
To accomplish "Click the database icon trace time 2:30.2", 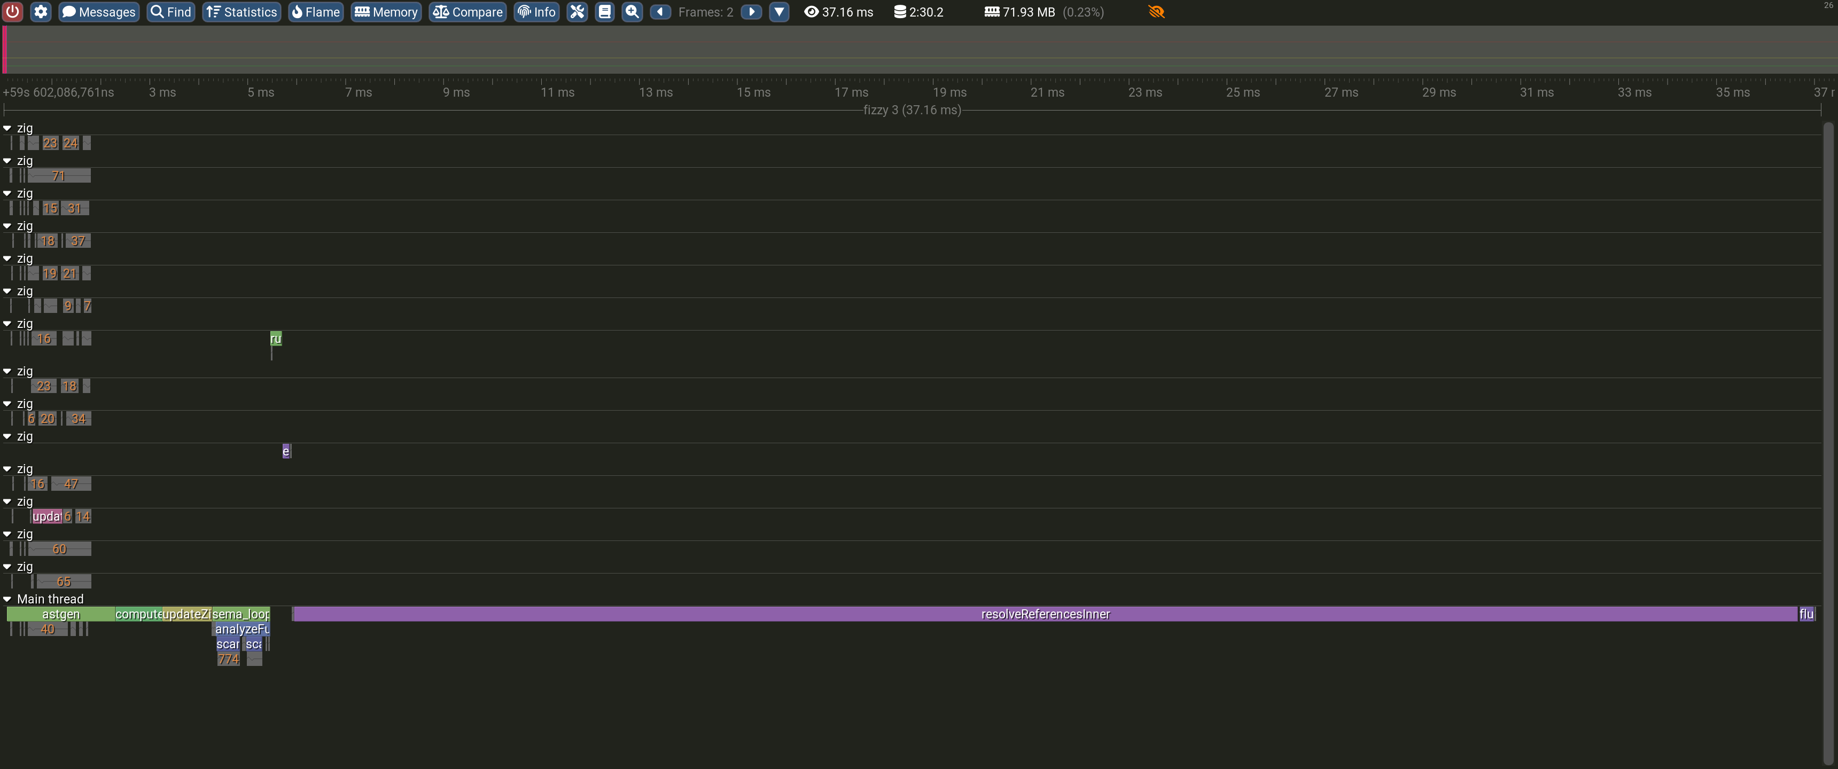I will pyautogui.click(x=900, y=12).
